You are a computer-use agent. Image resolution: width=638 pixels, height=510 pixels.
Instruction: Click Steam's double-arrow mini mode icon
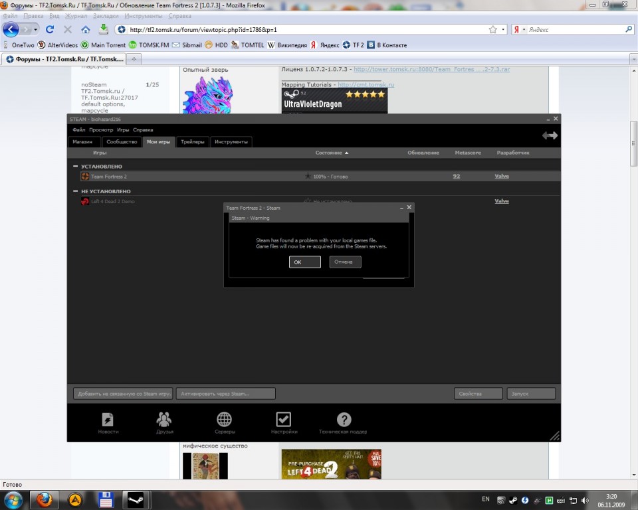550,135
